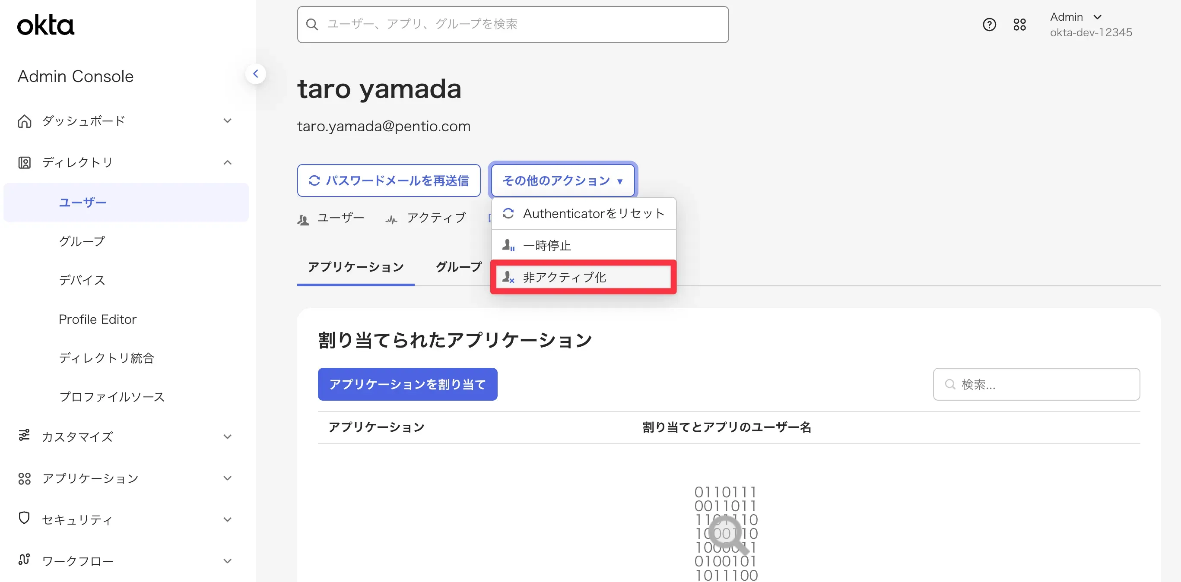Click アプリケーションを割り当て button
This screenshot has width=1181, height=582.
pyautogui.click(x=407, y=384)
